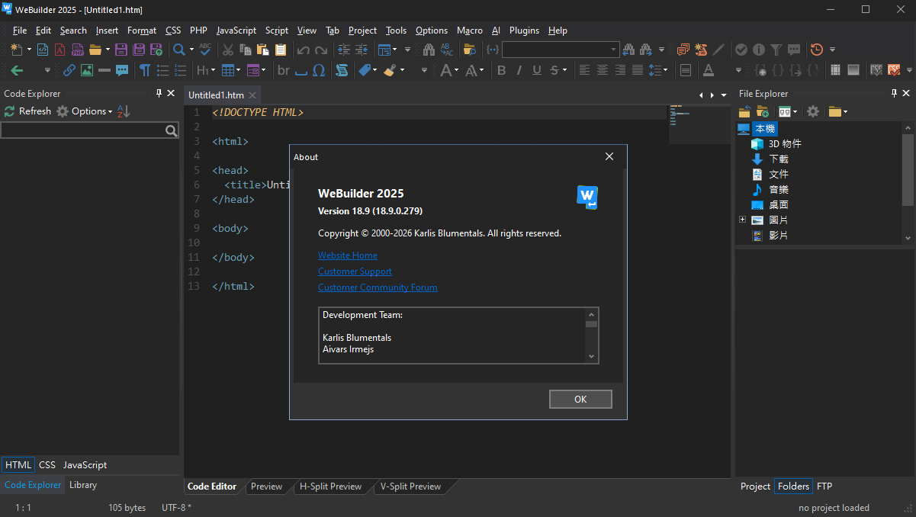Click the text color A swatch icon

pyautogui.click(x=709, y=70)
